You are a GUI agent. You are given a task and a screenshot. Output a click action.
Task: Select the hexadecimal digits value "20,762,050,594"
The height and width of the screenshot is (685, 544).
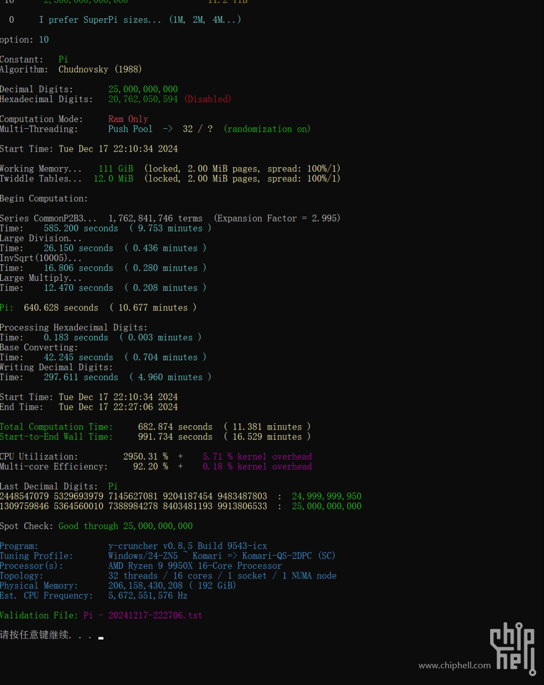click(x=143, y=99)
